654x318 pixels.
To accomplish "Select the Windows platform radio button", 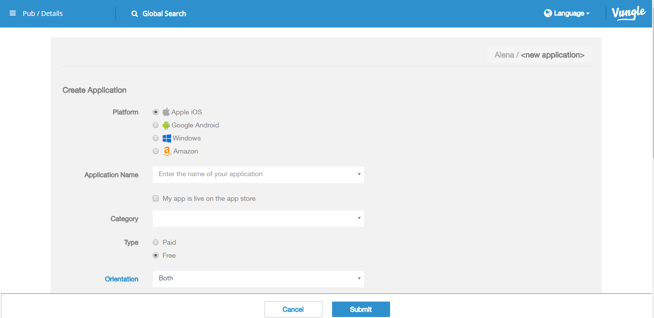I will click(156, 138).
